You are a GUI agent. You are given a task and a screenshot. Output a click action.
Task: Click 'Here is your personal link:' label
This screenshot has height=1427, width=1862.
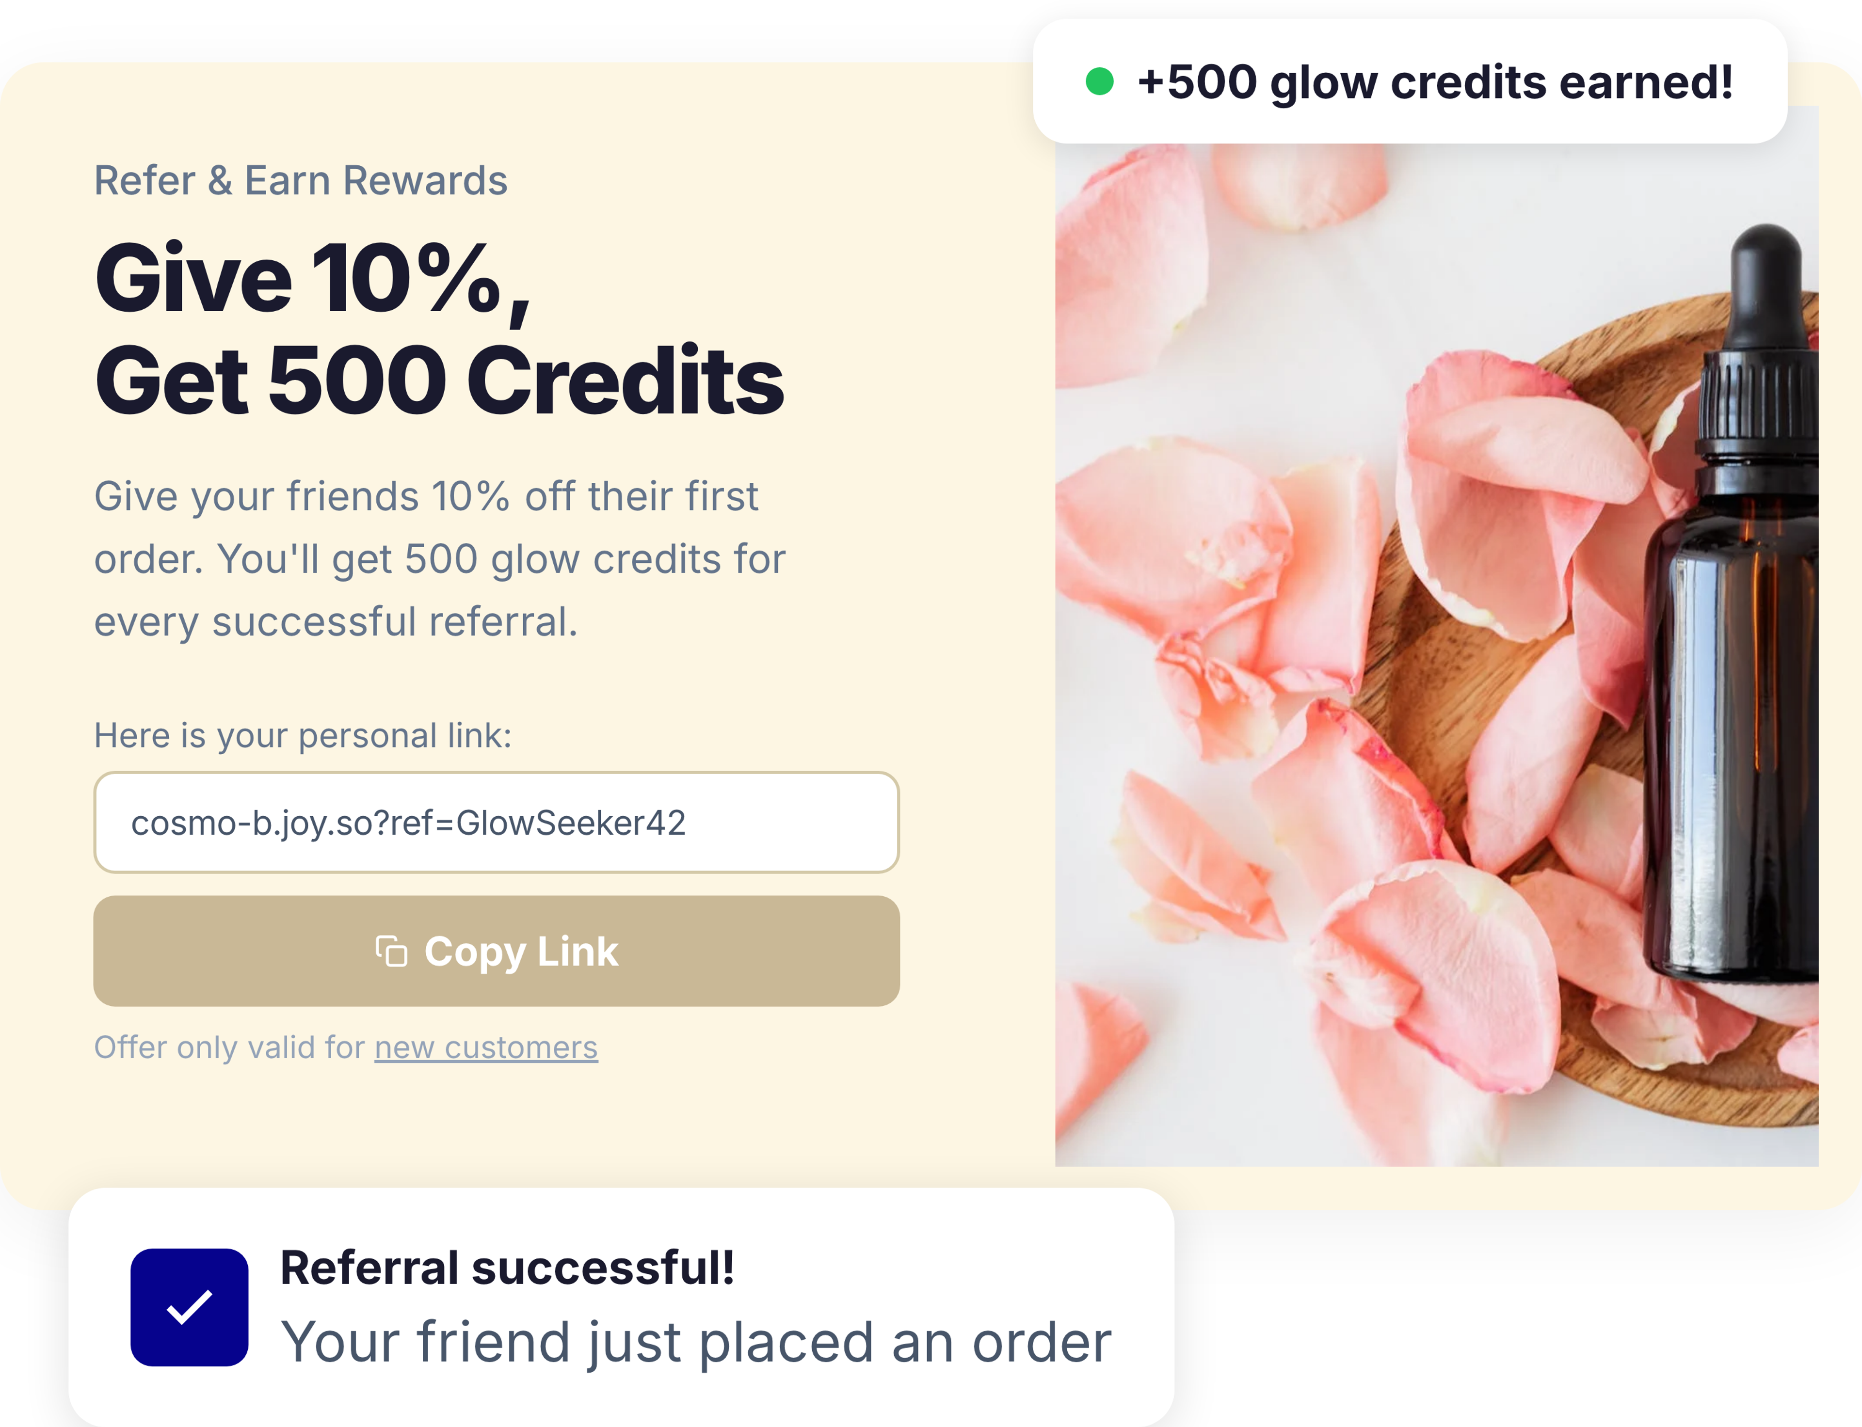[303, 736]
